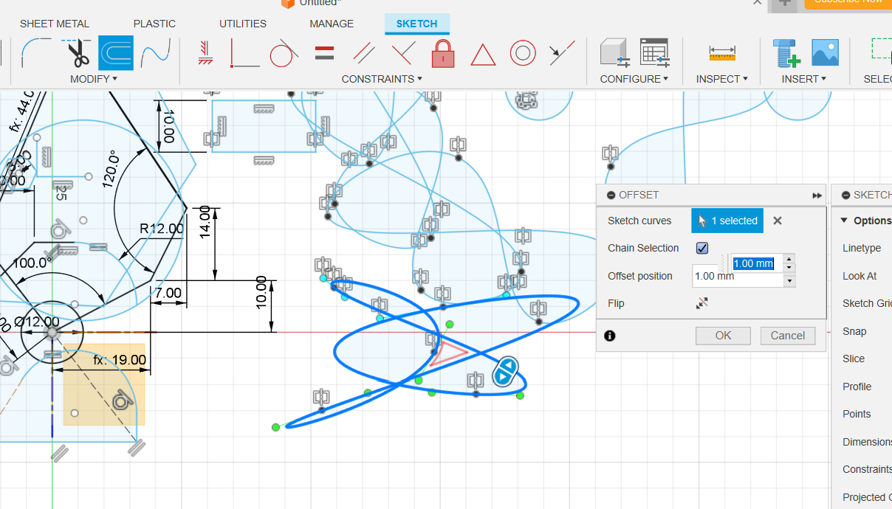Click the double-arrow icon on OFFSET header
The width and height of the screenshot is (892, 509).
point(817,195)
